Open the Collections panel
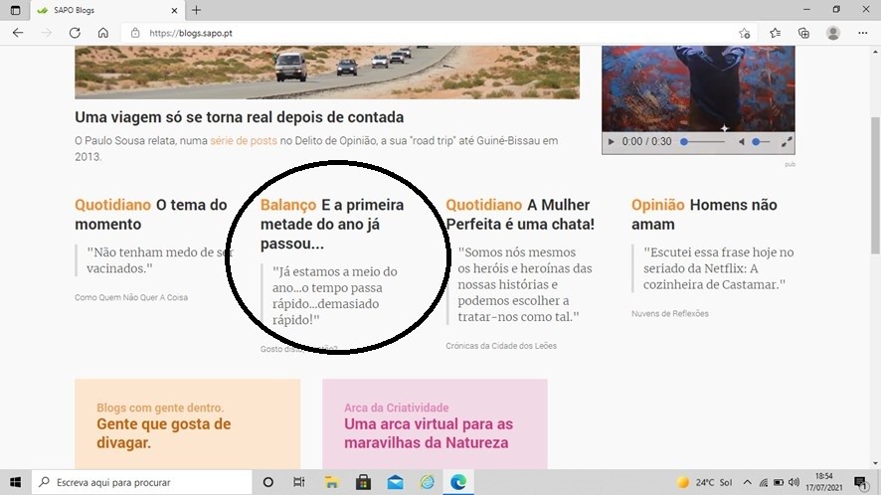 pos(804,33)
